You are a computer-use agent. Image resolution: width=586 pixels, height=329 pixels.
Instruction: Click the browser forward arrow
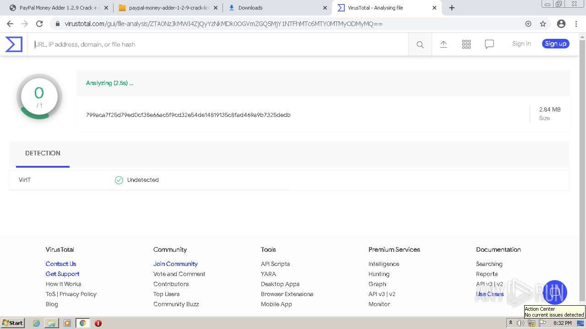(25, 24)
